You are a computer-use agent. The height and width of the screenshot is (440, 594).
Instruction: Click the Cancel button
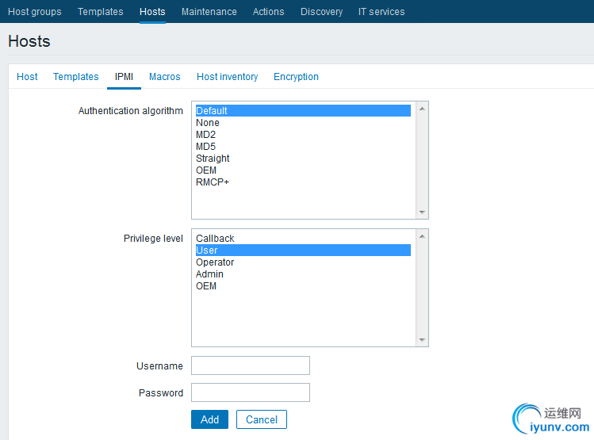pos(261,419)
